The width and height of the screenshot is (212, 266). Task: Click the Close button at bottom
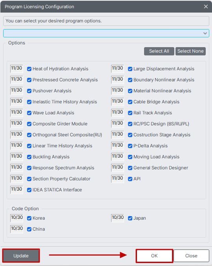click(191, 256)
